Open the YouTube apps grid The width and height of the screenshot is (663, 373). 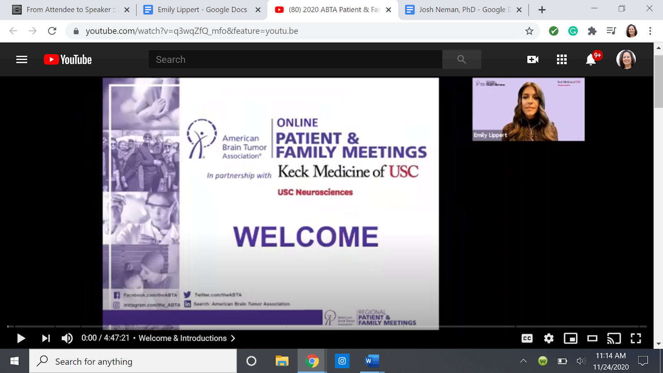562,60
